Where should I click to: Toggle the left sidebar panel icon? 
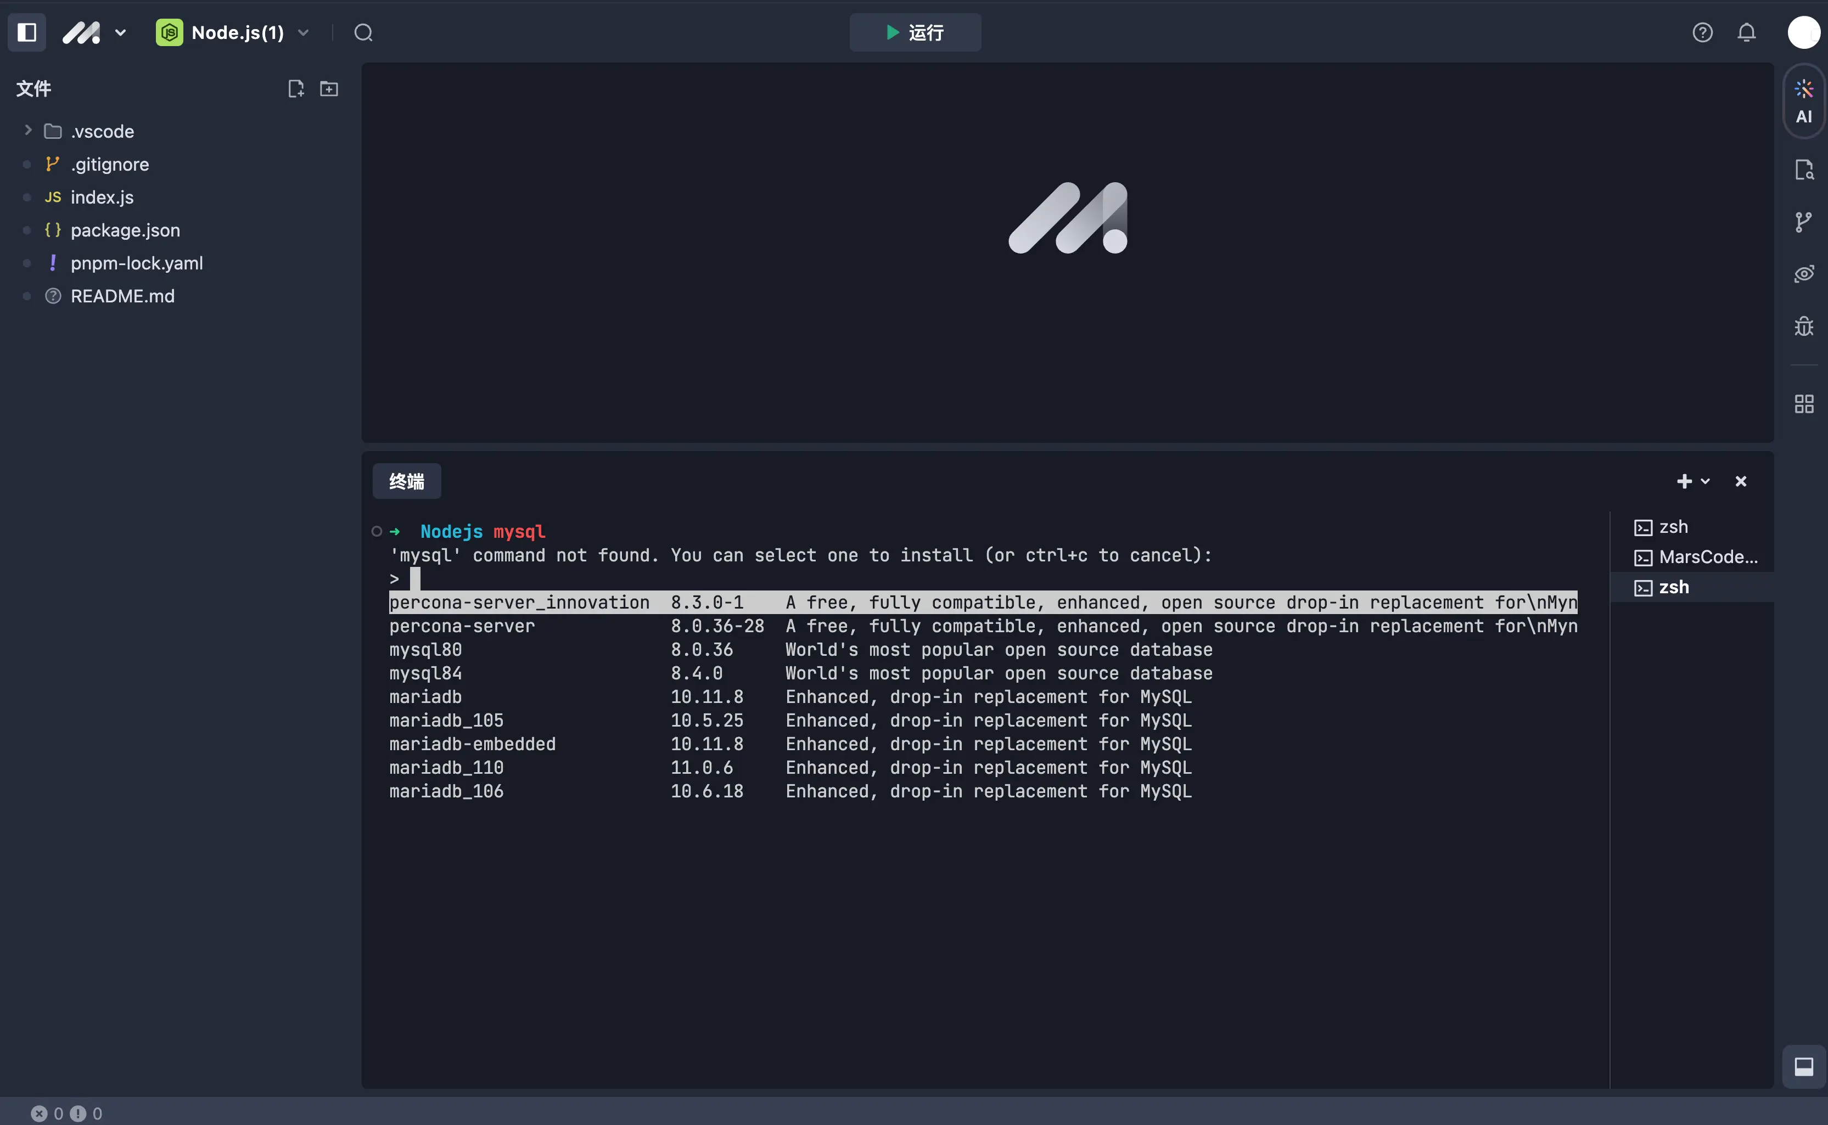(27, 33)
